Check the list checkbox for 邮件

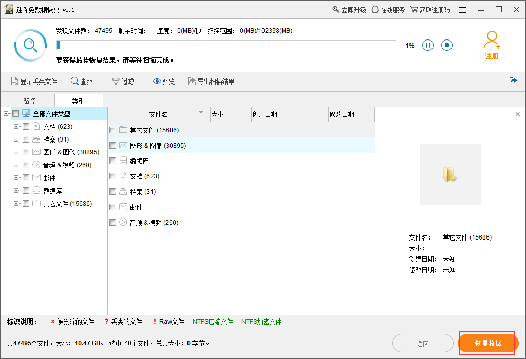112,207
